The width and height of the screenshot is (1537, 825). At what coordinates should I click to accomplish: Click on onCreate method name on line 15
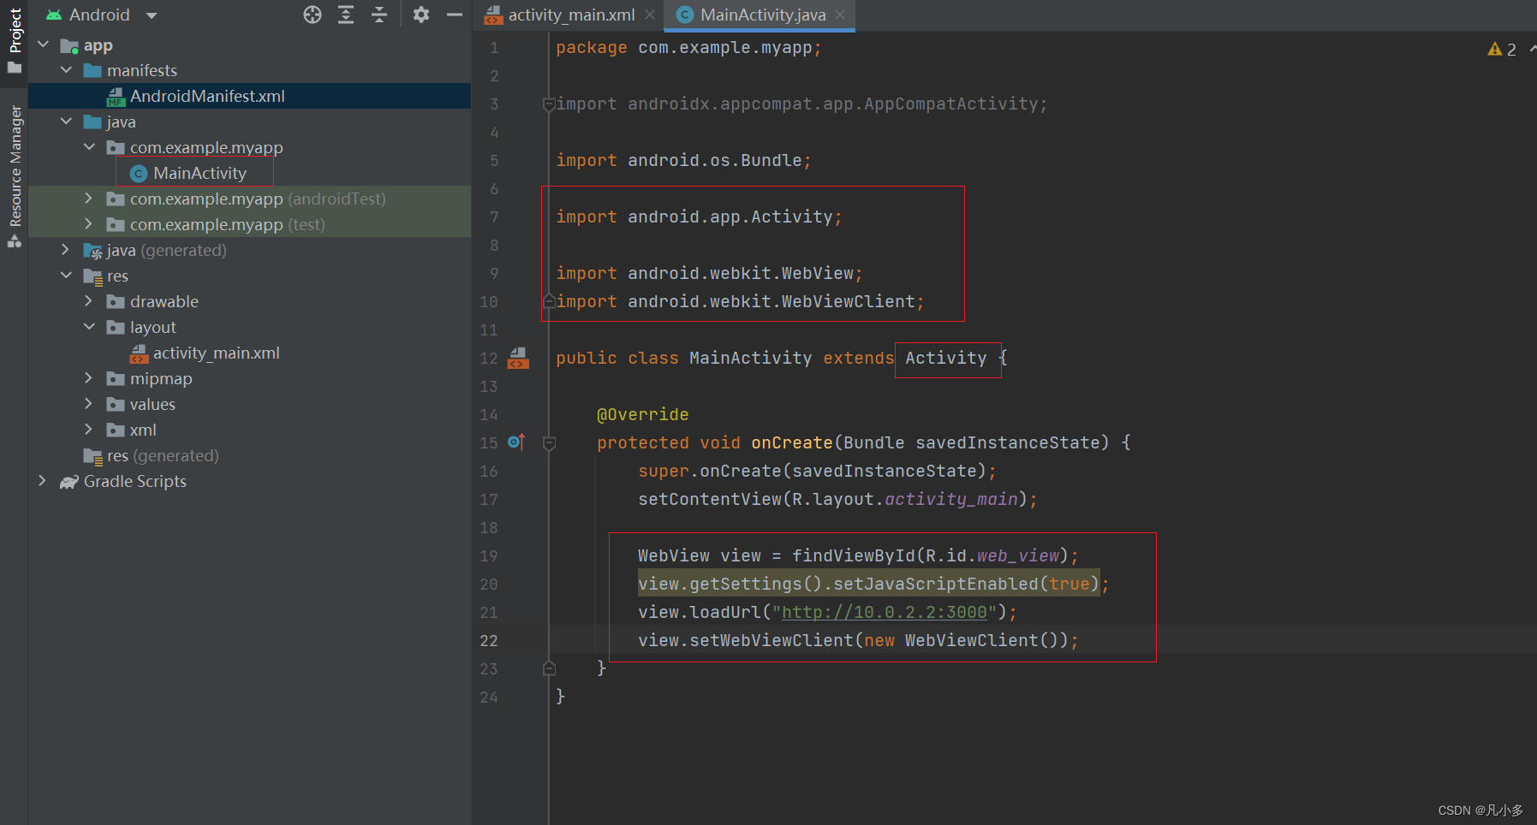(x=792, y=442)
